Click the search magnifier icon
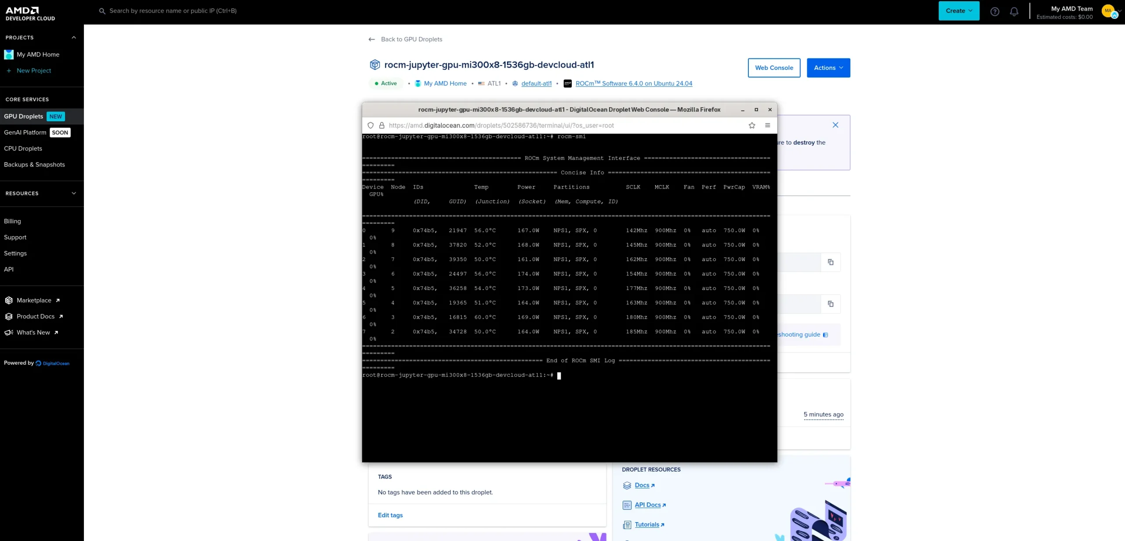1125x541 pixels. (102, 11)
